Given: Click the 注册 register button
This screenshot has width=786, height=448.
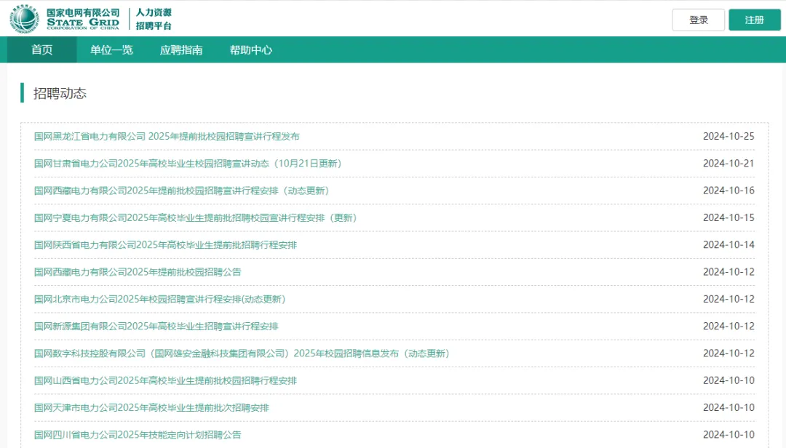Looking at the screenshot, I should [755, 20].
